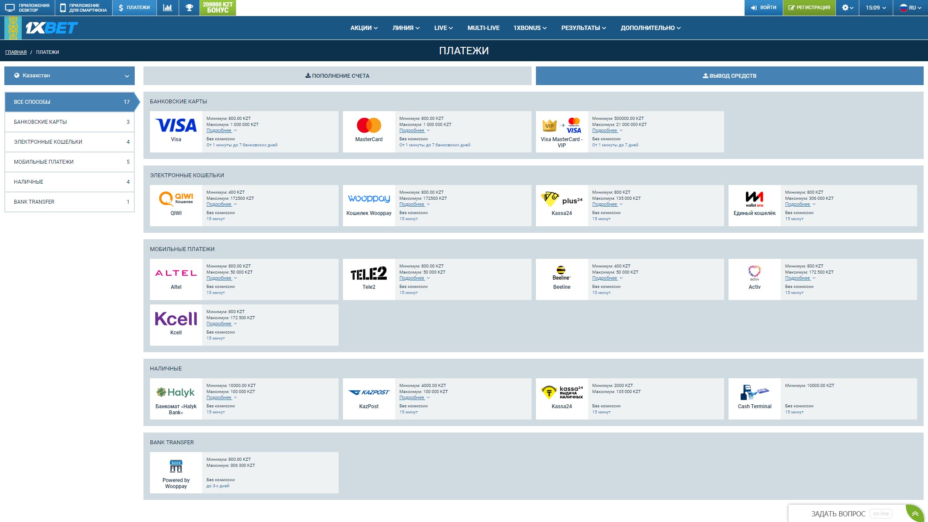928x522 pixels.
Task: Expand Подробнее for Activ
Action: [800, 278]
